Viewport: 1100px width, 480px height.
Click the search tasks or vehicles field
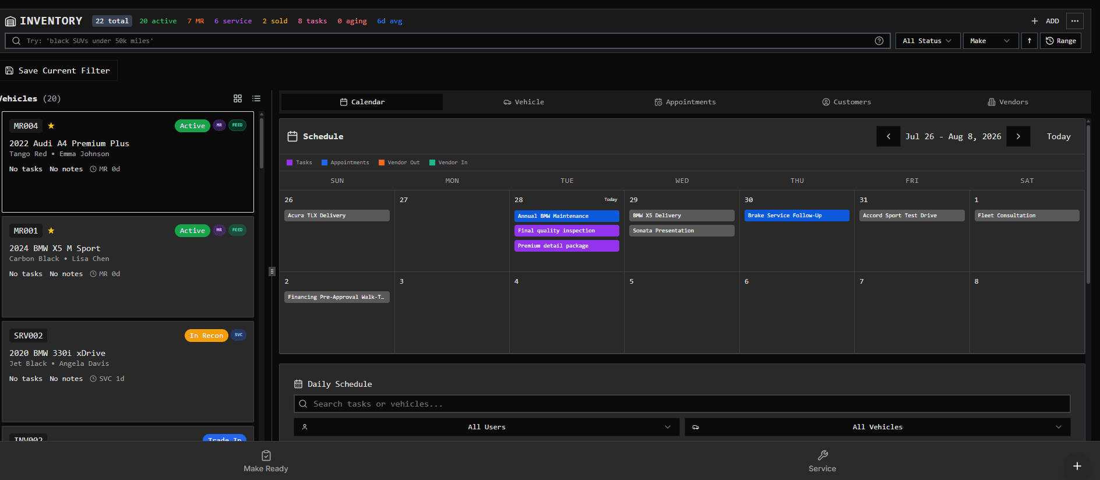pos(682,404)
